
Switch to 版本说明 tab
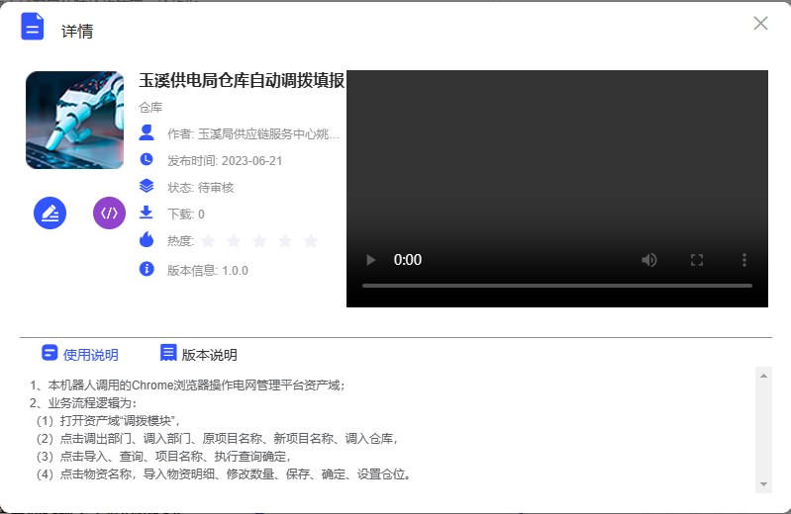click(198, 355)
